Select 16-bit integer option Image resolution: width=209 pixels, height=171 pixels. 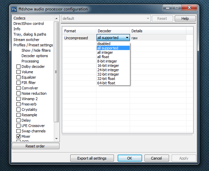point(113,66)
